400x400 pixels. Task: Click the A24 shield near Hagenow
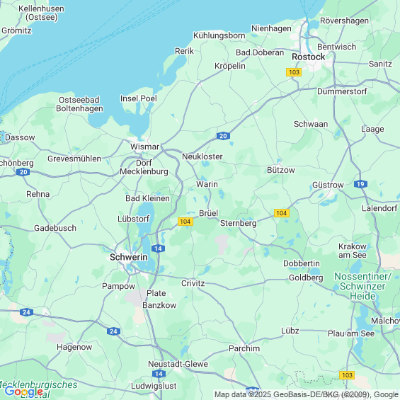coord(113,331)
